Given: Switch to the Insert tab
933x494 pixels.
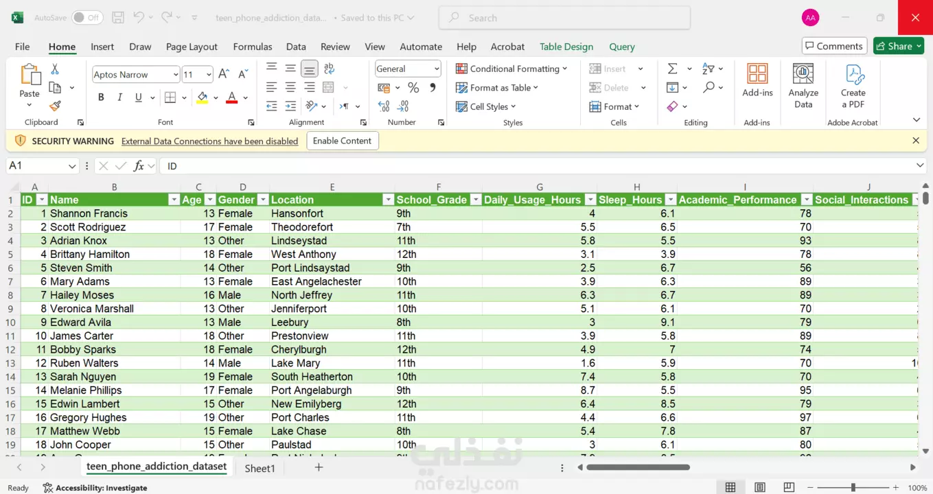Looking at the screenshot, I should tap(102, 47).
